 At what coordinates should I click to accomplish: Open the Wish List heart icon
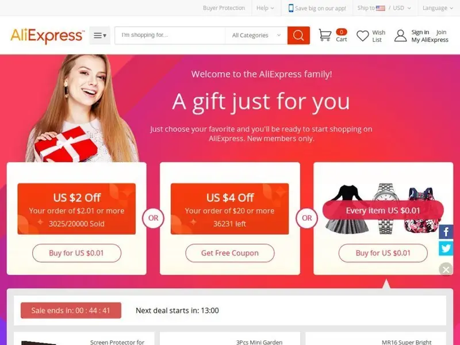pyautogui.click(x=363, y=36)
